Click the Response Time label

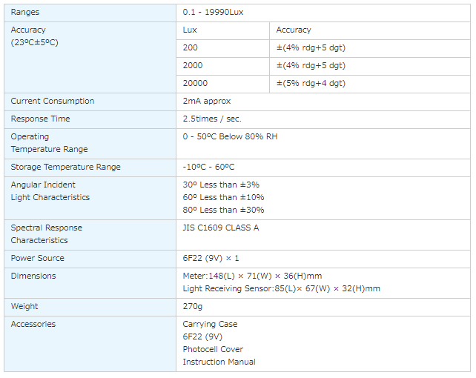point(41,119)
